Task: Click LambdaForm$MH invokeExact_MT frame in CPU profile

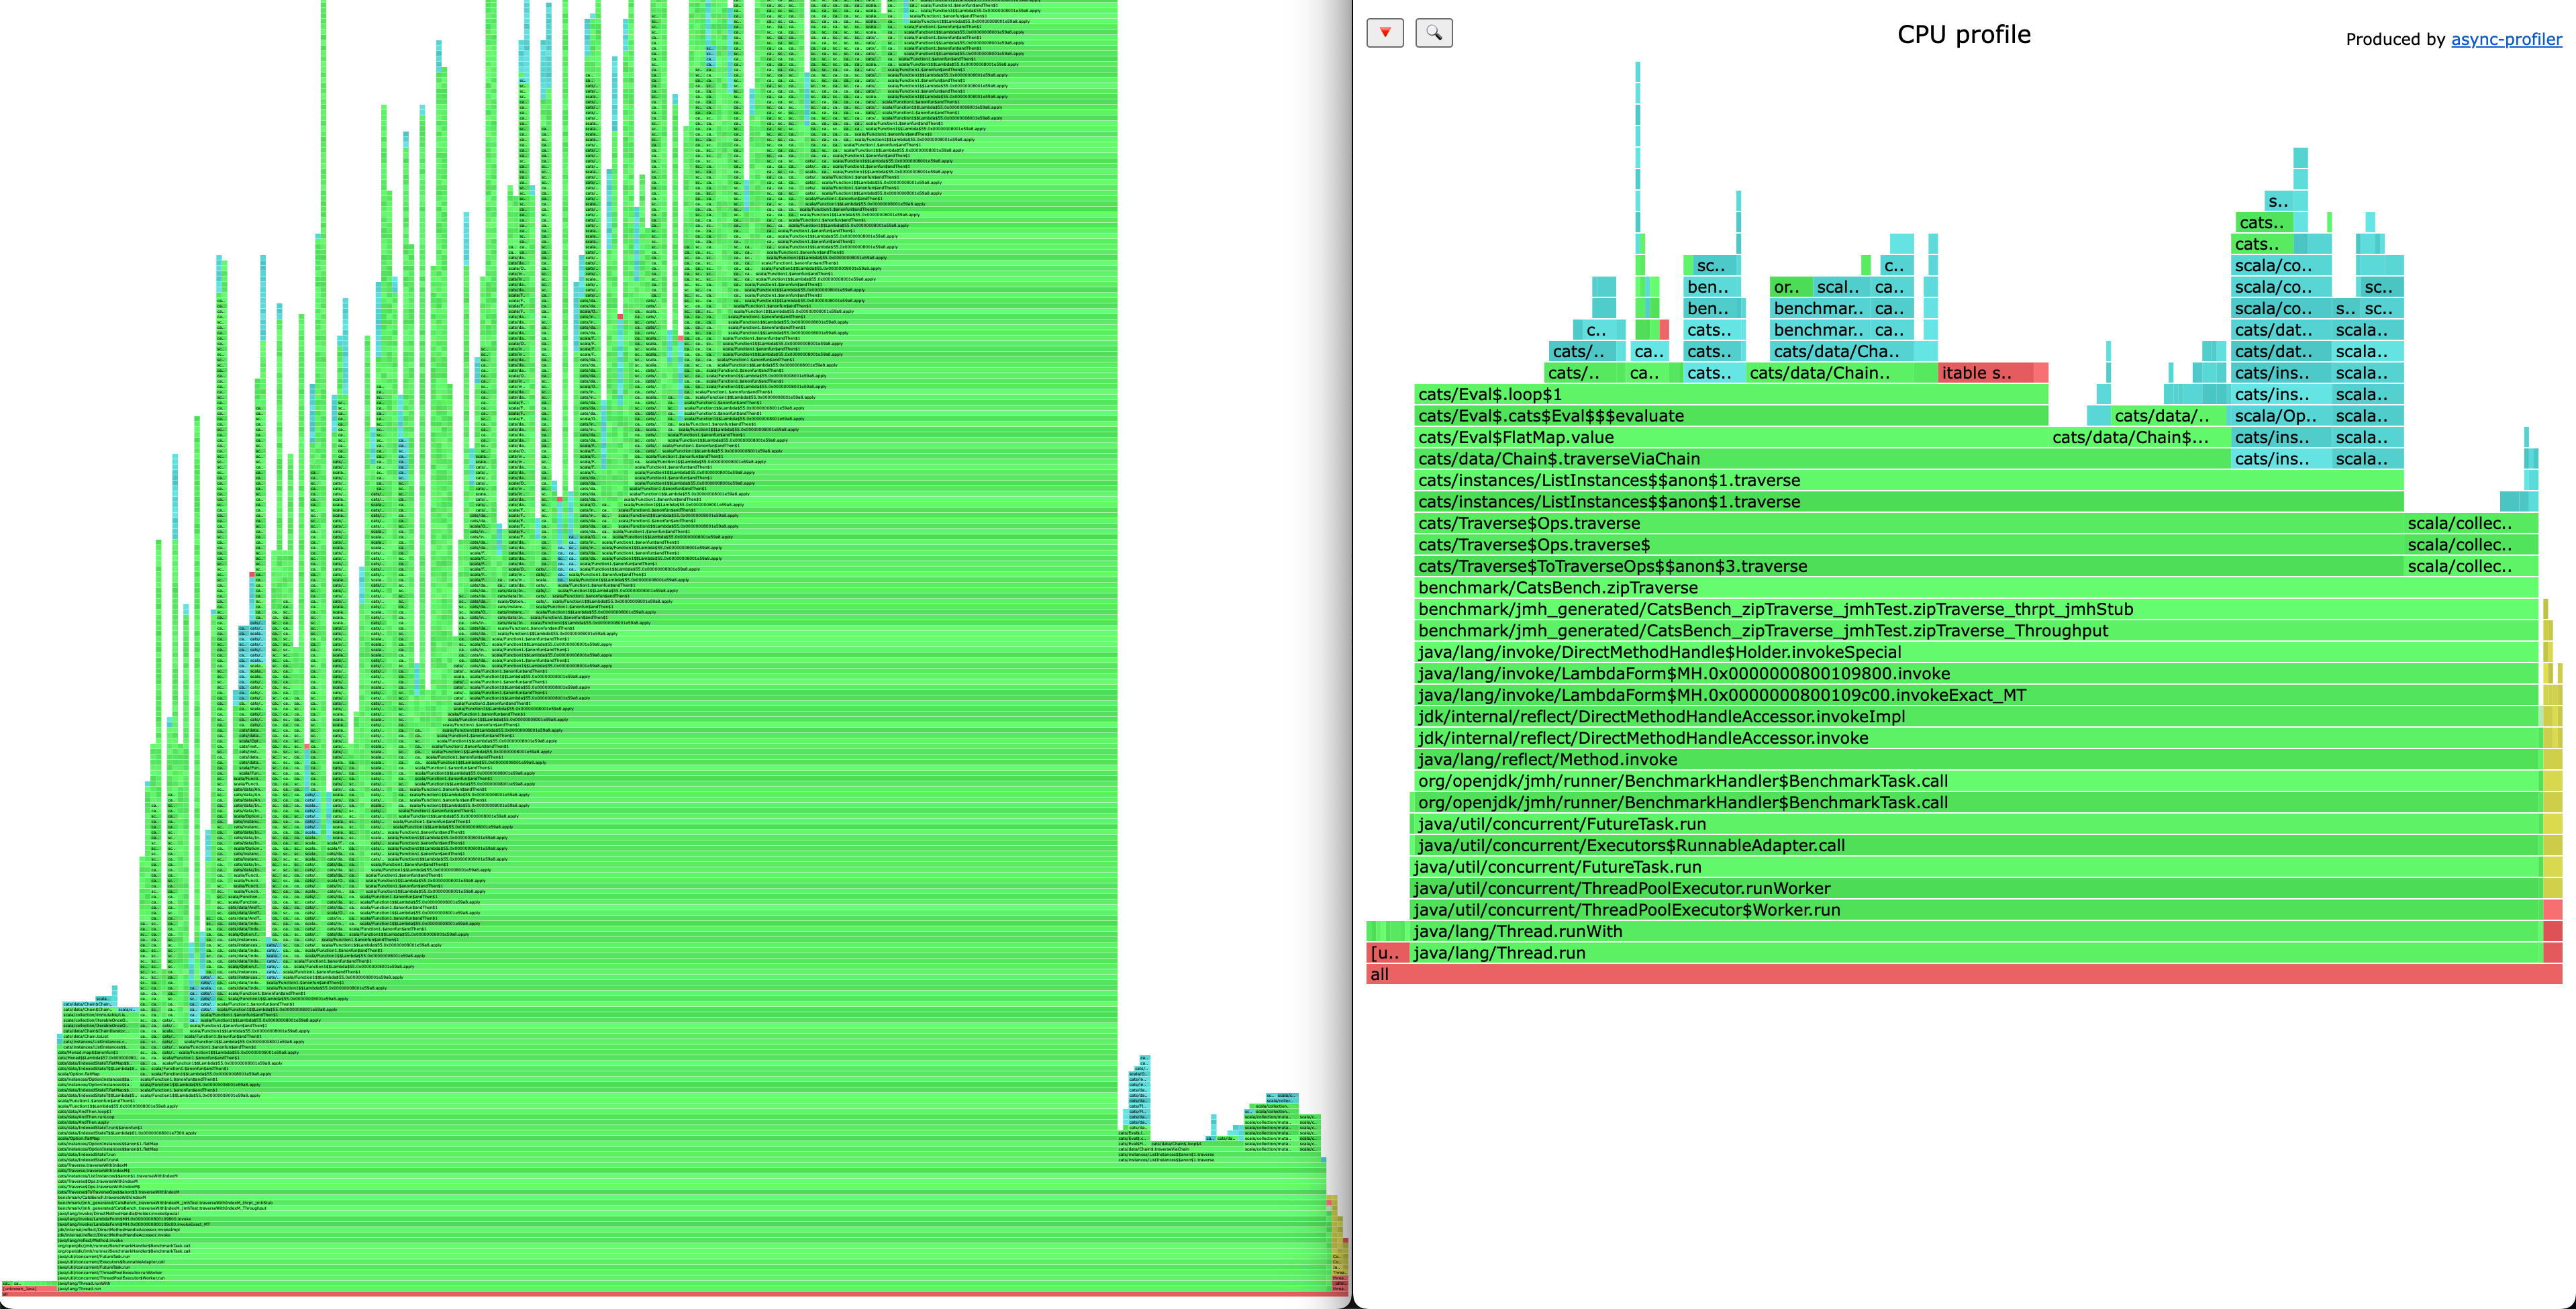Action: coord(1978,695)
